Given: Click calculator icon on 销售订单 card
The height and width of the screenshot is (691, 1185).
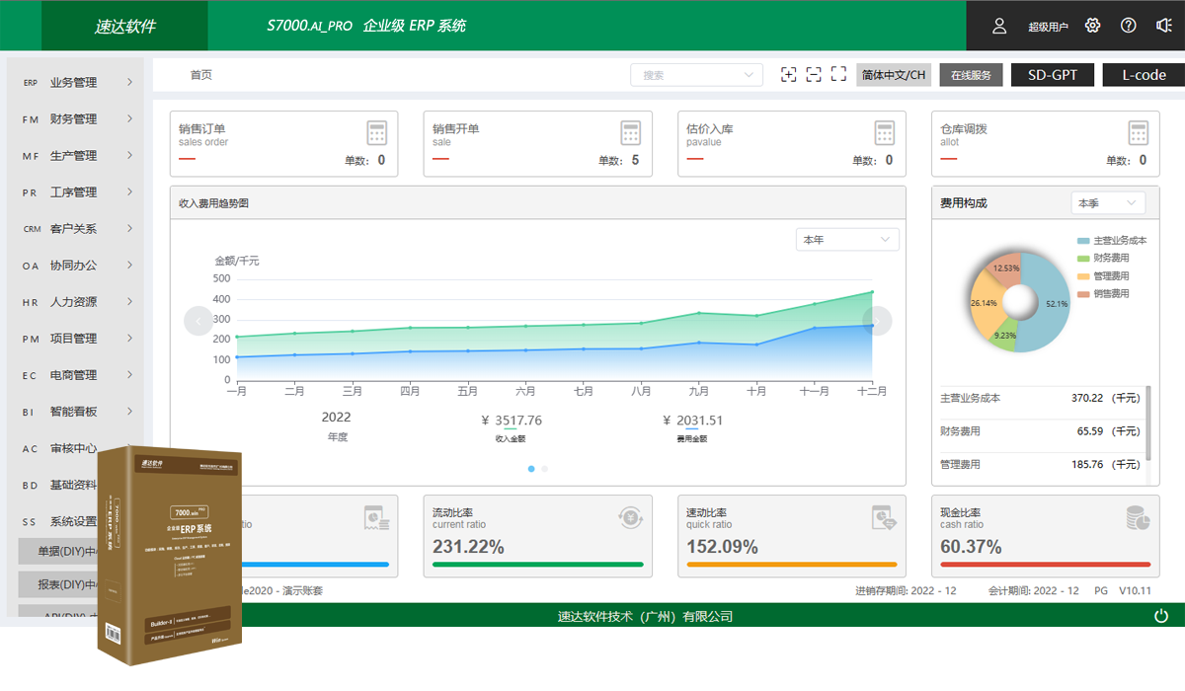Looking at the screenshot, I should tap(376, 133).
